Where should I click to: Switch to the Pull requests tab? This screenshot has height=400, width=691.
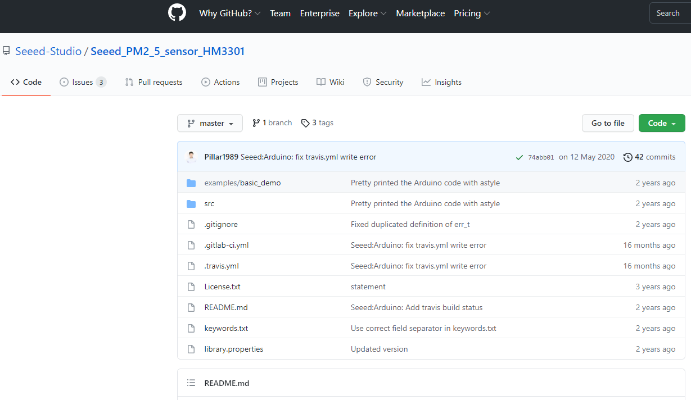[x=154, y=82]
